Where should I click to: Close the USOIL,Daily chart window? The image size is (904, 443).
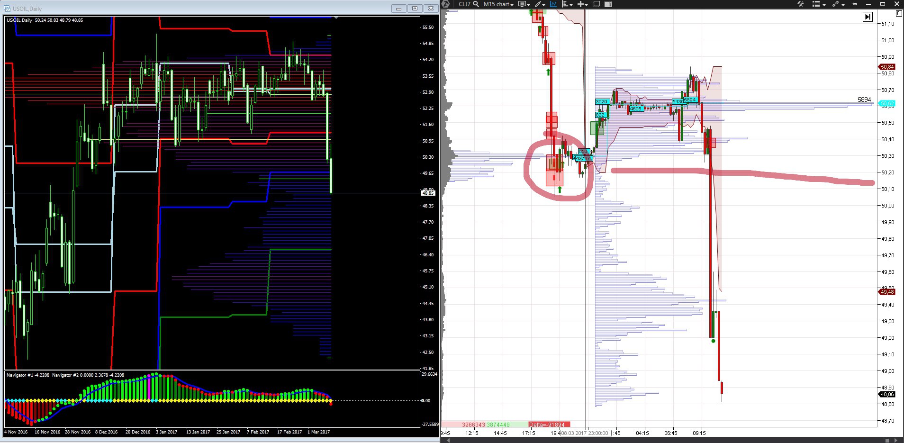point(431,9)
